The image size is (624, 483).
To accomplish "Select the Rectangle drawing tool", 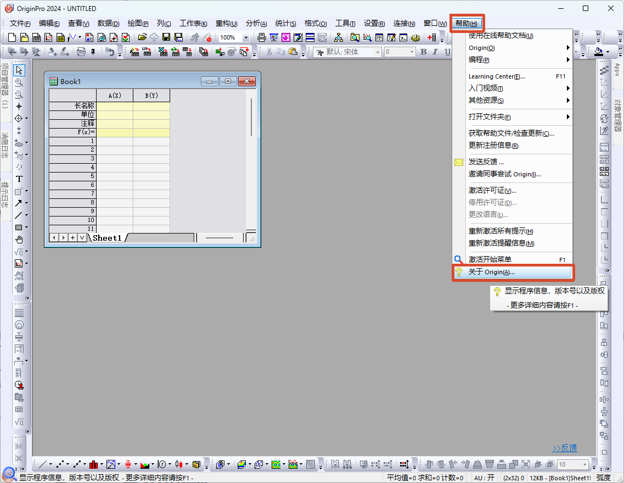I will pos(18,227).
